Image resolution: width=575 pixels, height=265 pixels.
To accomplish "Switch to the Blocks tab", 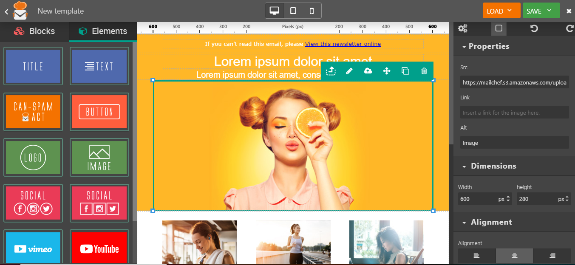I will coord(34,31).
